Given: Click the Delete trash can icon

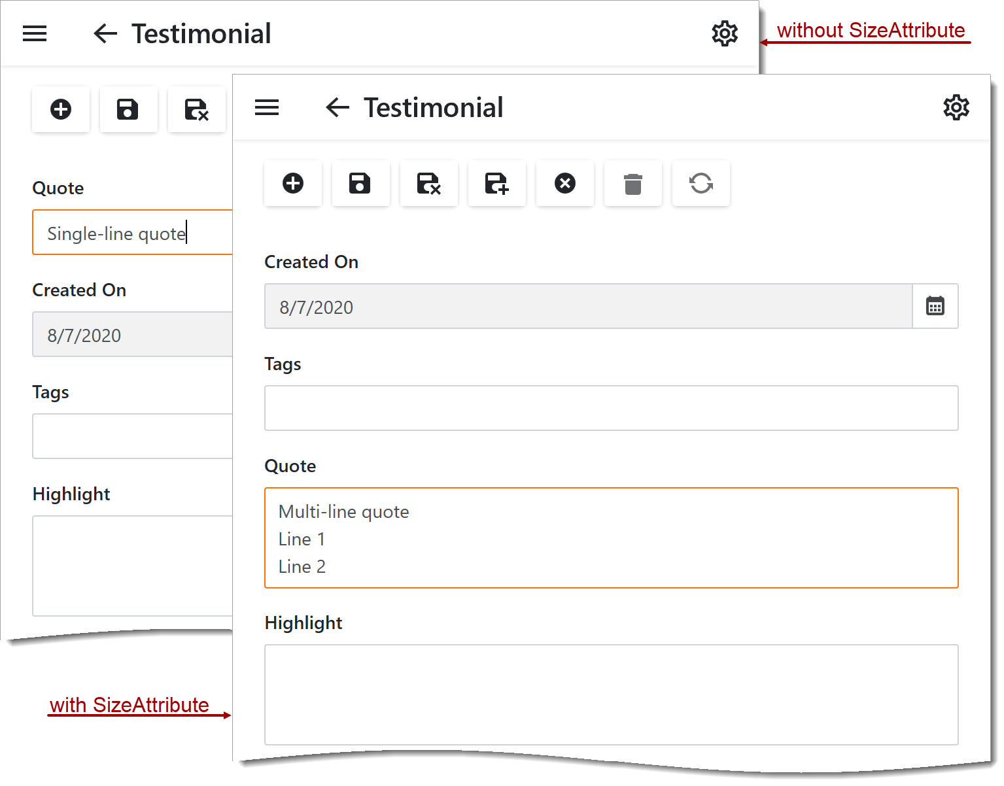Looking at the screenshot, I should [632, 183].
